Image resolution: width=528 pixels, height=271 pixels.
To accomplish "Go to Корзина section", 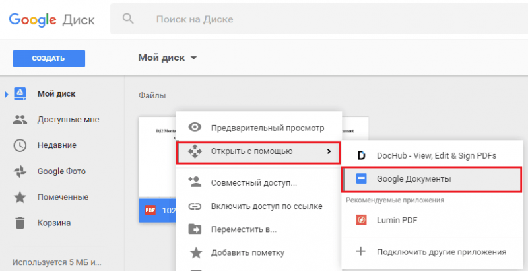I will click(54, 223).
